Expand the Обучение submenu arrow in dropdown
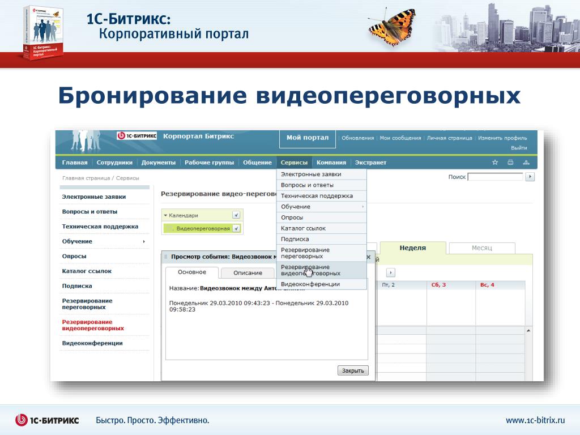This screenshot has height=435, width=580. pos(363,207)
